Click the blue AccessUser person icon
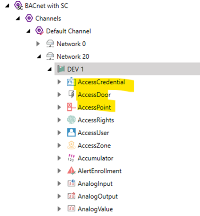Viewport: 200px width, 216px height. click(x=71, y=132)
